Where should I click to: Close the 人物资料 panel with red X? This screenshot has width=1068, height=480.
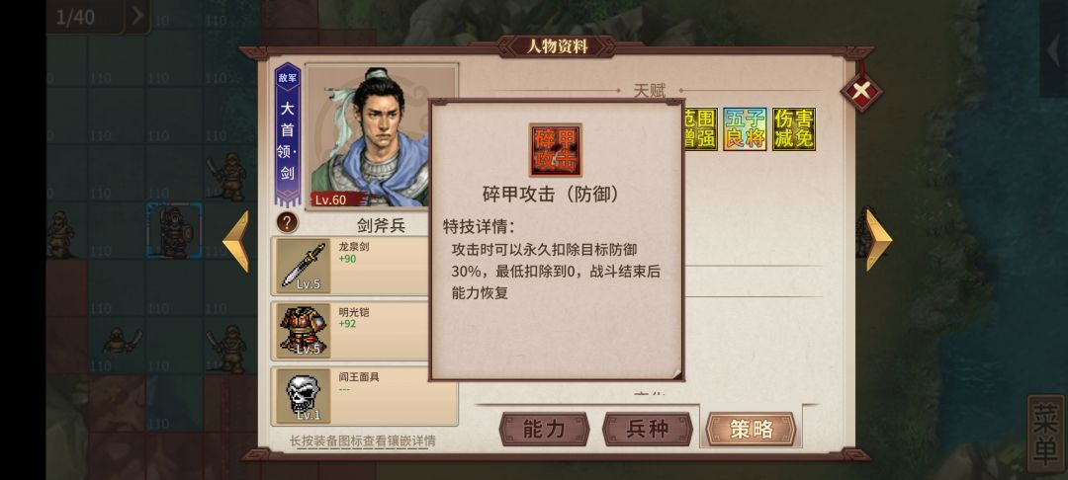[x=861, y=91]
